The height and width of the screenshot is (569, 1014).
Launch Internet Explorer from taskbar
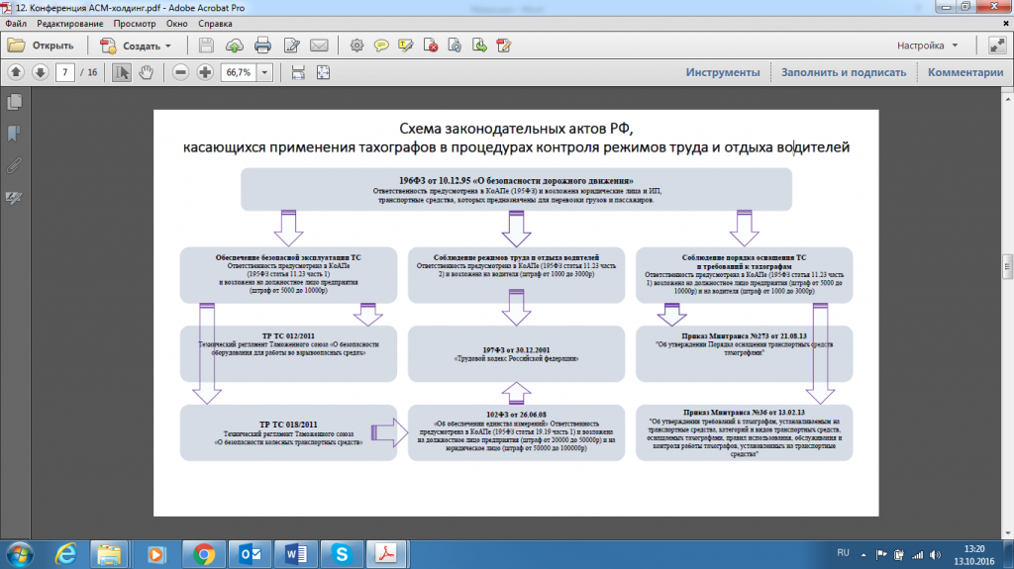click(65, 554)
